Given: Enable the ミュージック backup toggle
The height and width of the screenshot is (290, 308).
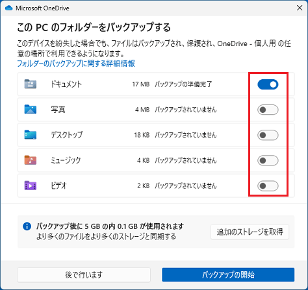Looking at the screenshot, I should tap(268, 160).
